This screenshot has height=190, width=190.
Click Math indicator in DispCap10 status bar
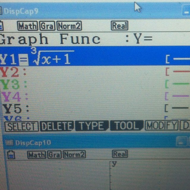click(37, 155)
